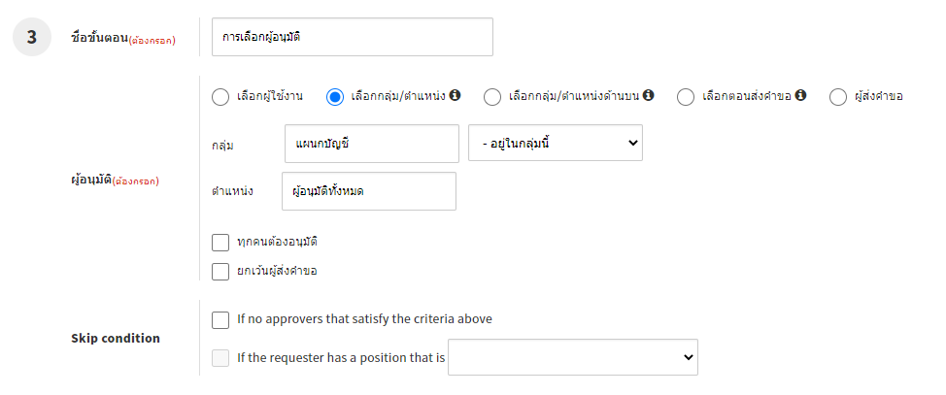Check 'If no approvers that satisfy' box
The width and height of the screenshot is (946, 395).
point(220,319)
